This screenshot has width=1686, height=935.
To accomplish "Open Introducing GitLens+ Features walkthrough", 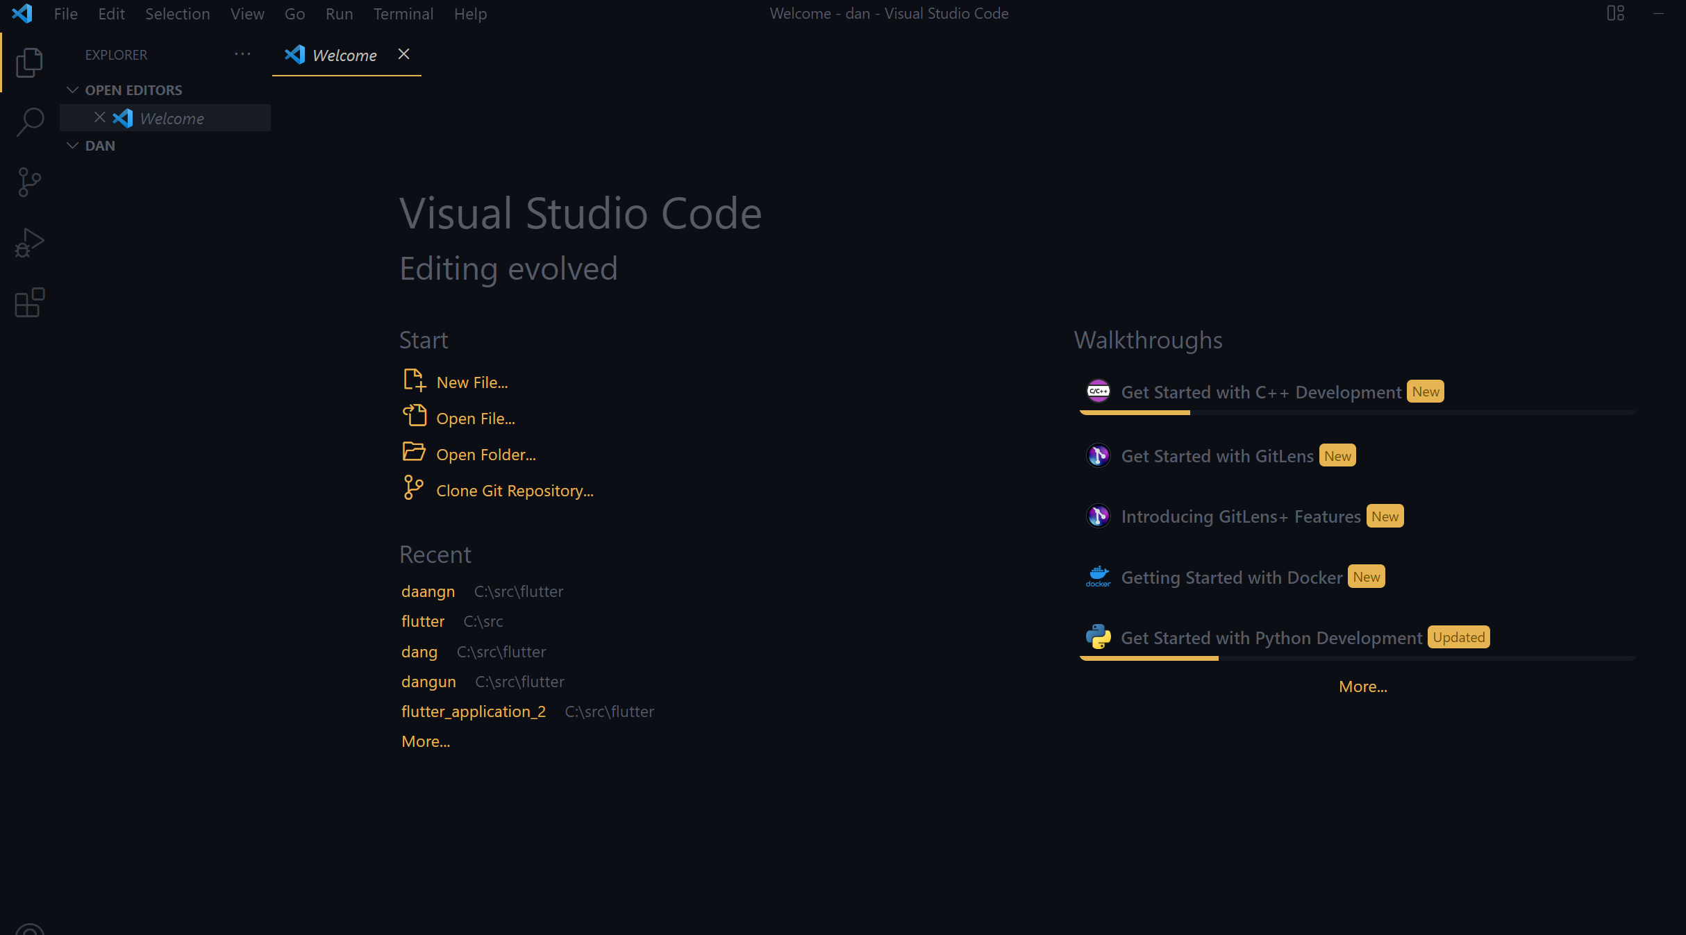I will point(1358,516).
